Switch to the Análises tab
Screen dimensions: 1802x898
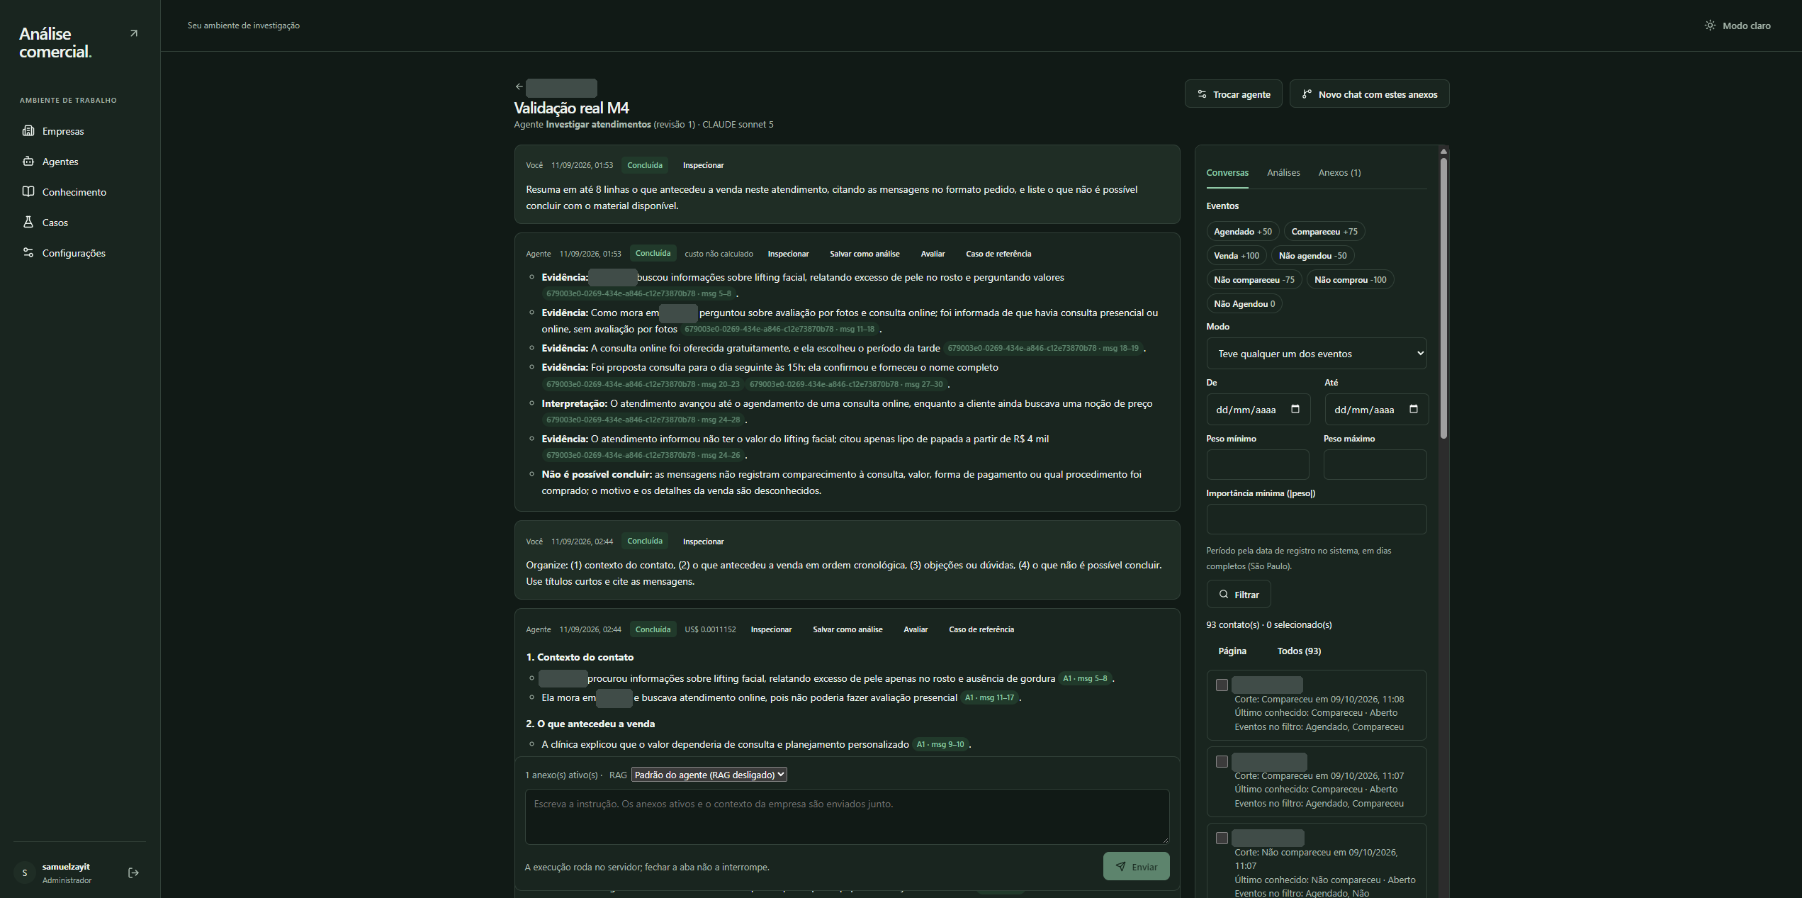1283,172
